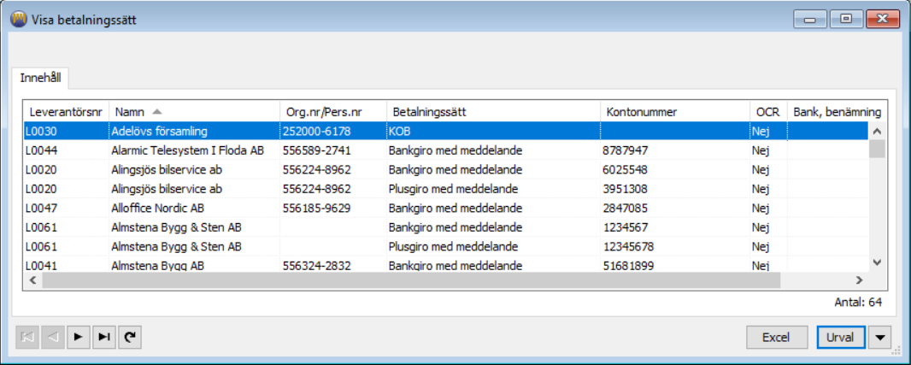
Task: Click account number 12345678
Action: (628, 246)
